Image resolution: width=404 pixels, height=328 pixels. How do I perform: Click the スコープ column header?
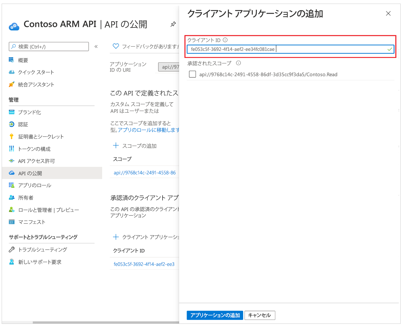[122, 159]
